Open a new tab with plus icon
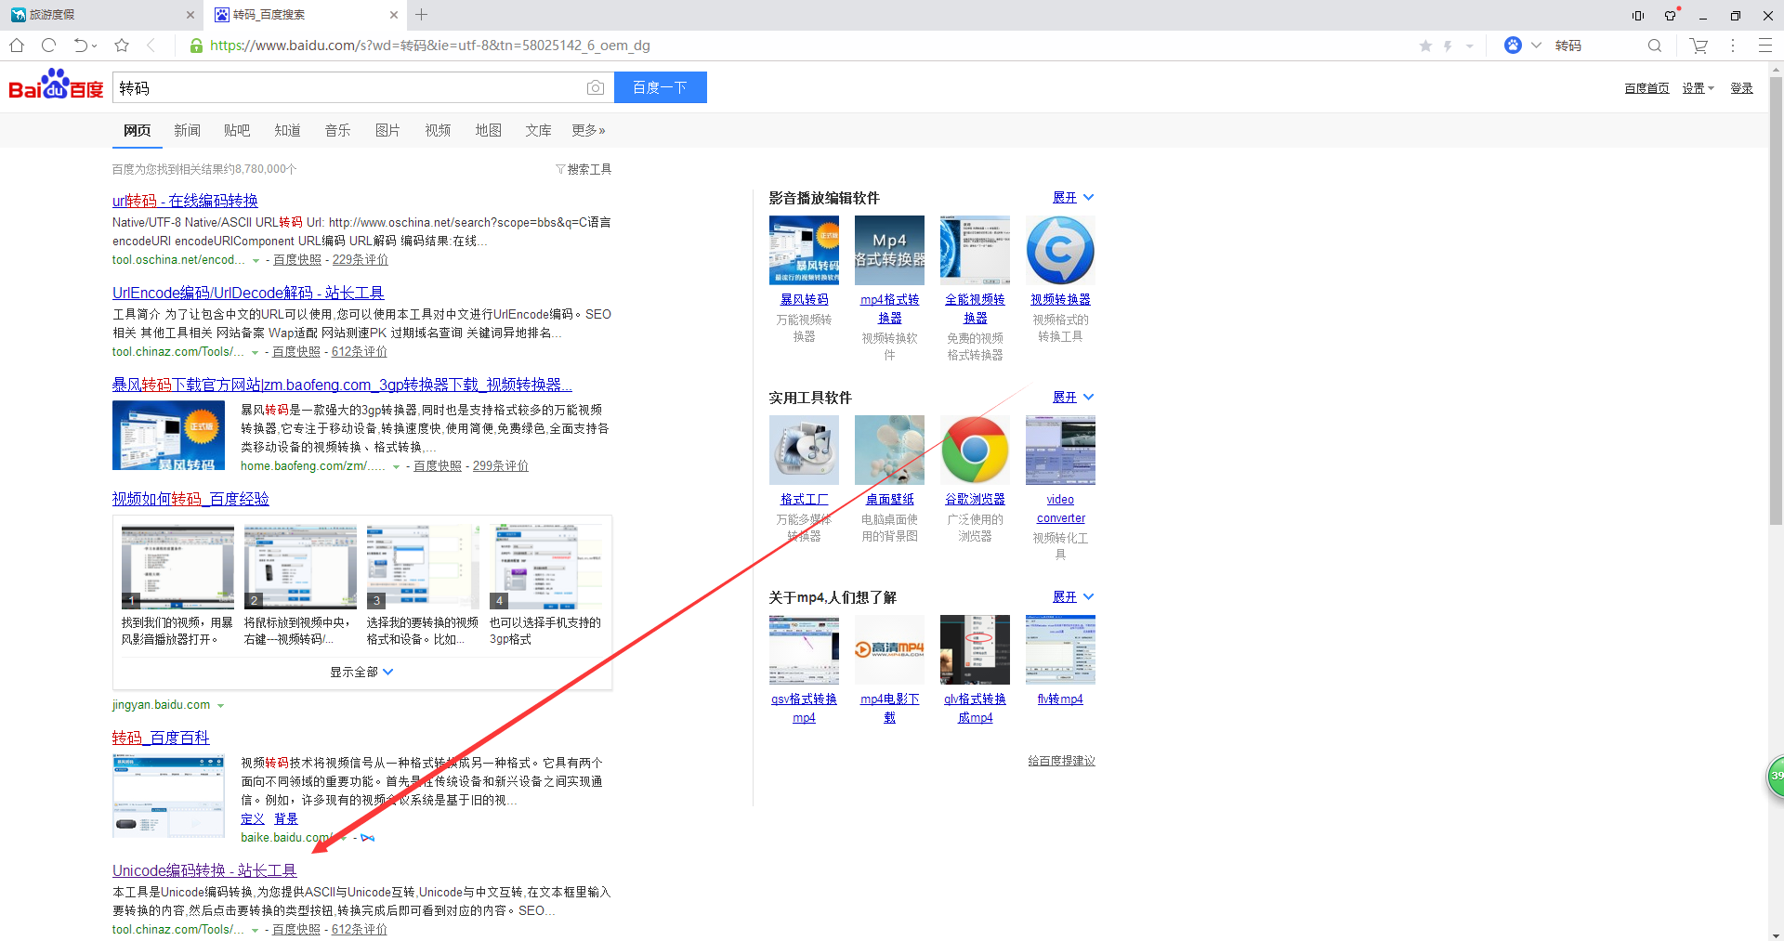 [x=422, y=15]
